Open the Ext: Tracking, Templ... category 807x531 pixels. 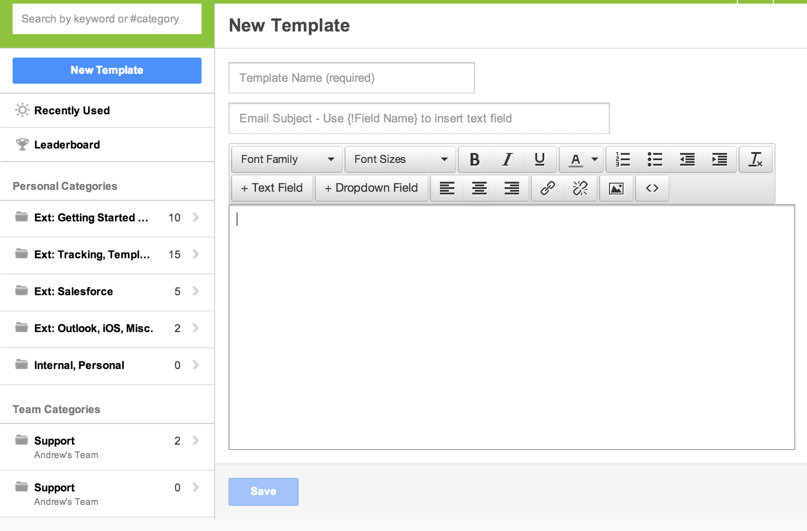[x=107, y=255]
